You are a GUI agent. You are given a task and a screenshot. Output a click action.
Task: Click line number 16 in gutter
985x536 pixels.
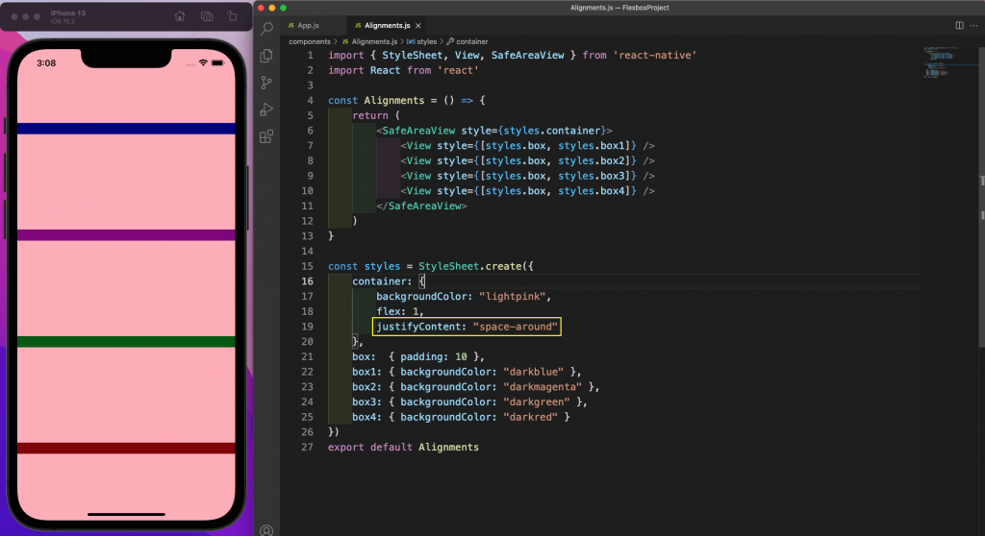tap(307, 281)
